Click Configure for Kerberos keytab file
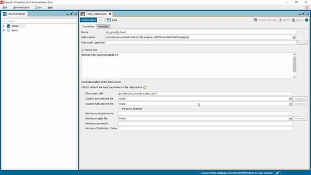This screenshot has width=311, height=175. [300, 119]
